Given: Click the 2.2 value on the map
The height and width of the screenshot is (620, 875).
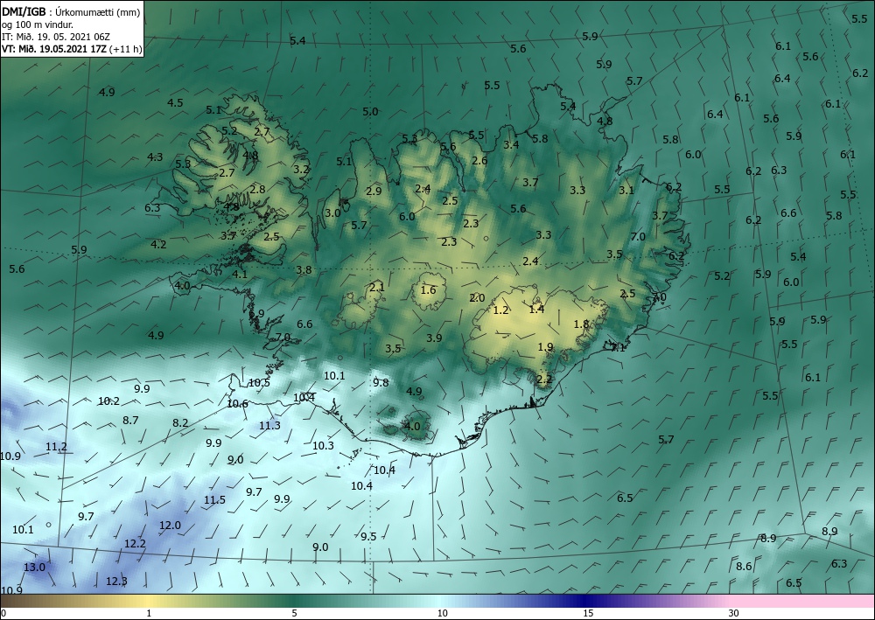Looking at the screenshot, I should click(544, 380).
